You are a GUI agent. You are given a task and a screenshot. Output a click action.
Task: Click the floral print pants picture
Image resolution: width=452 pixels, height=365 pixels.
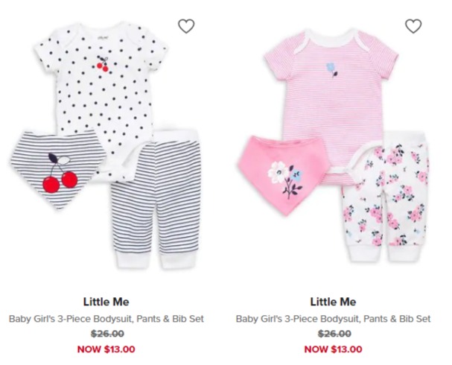(x=385, y=197)
